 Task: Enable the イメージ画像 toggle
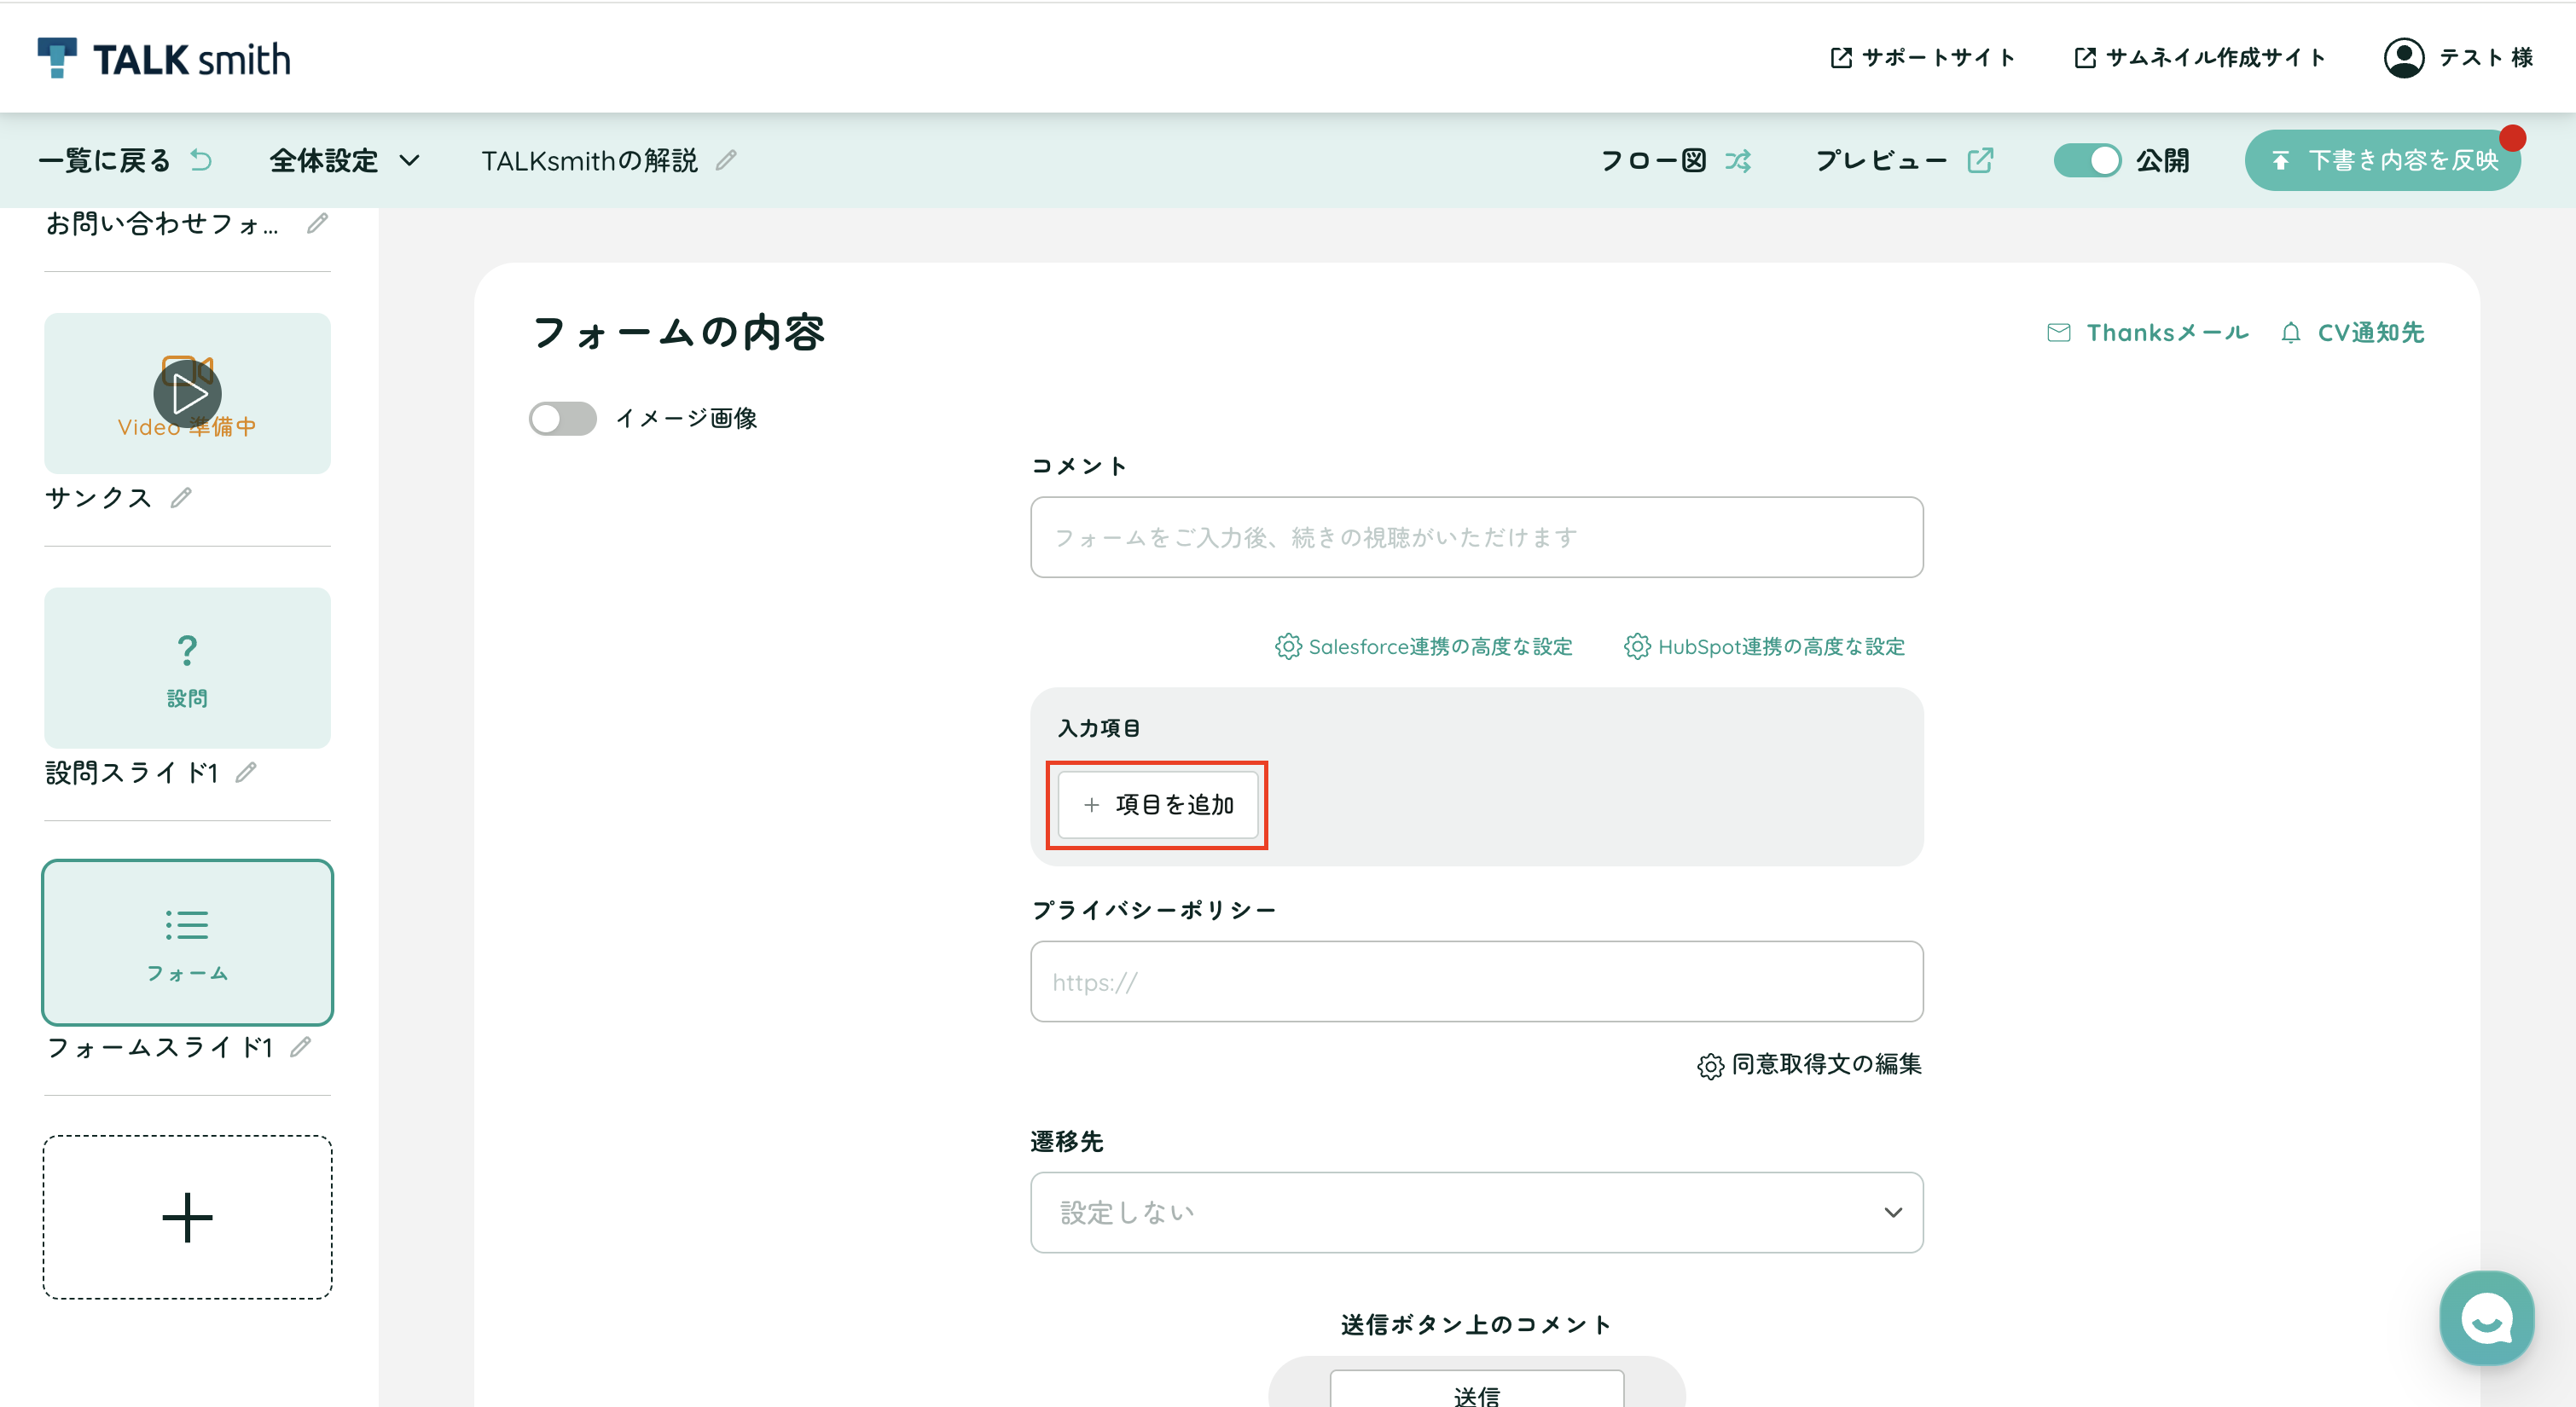(x=563, y=418)
